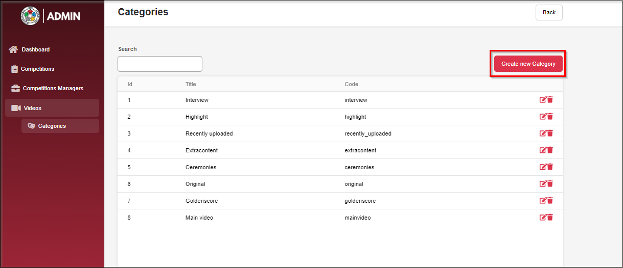Delete the Ceremonies category
Viewport: 623px width, 268px height.
pos(550,167)
